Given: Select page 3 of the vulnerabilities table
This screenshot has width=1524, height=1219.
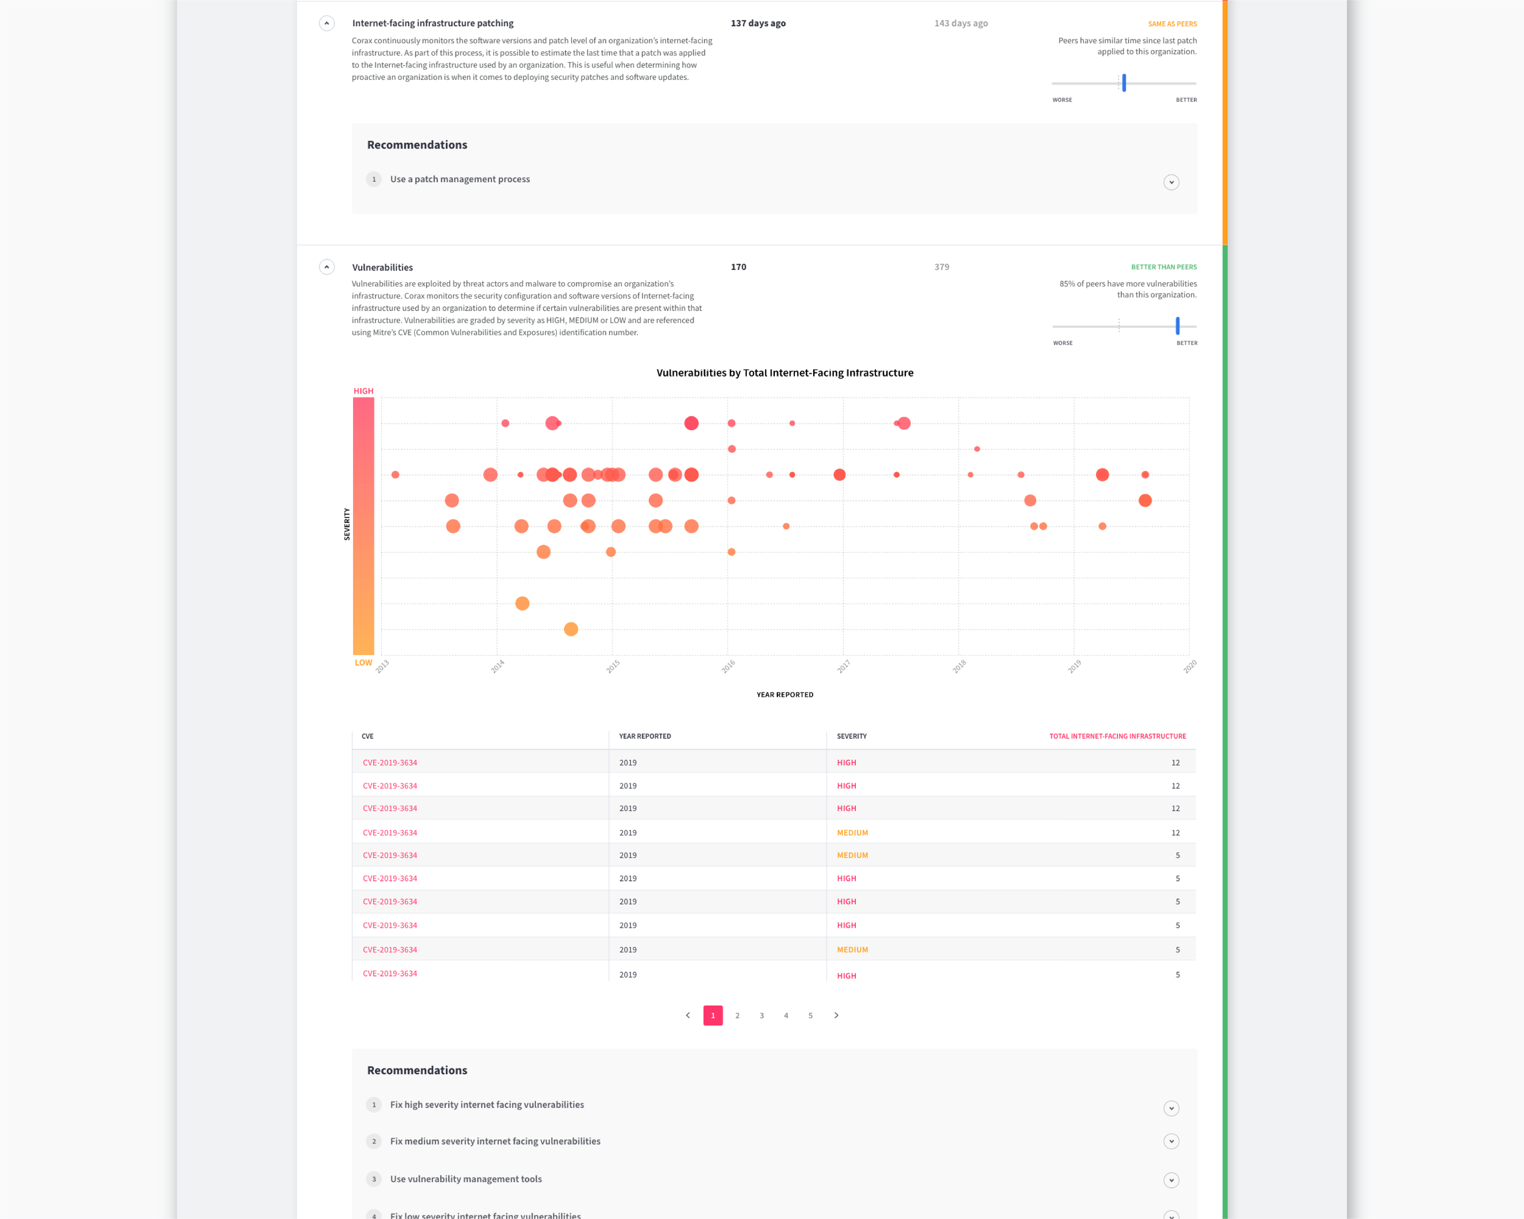Looking at the screenshot, I should point(762,1015).
